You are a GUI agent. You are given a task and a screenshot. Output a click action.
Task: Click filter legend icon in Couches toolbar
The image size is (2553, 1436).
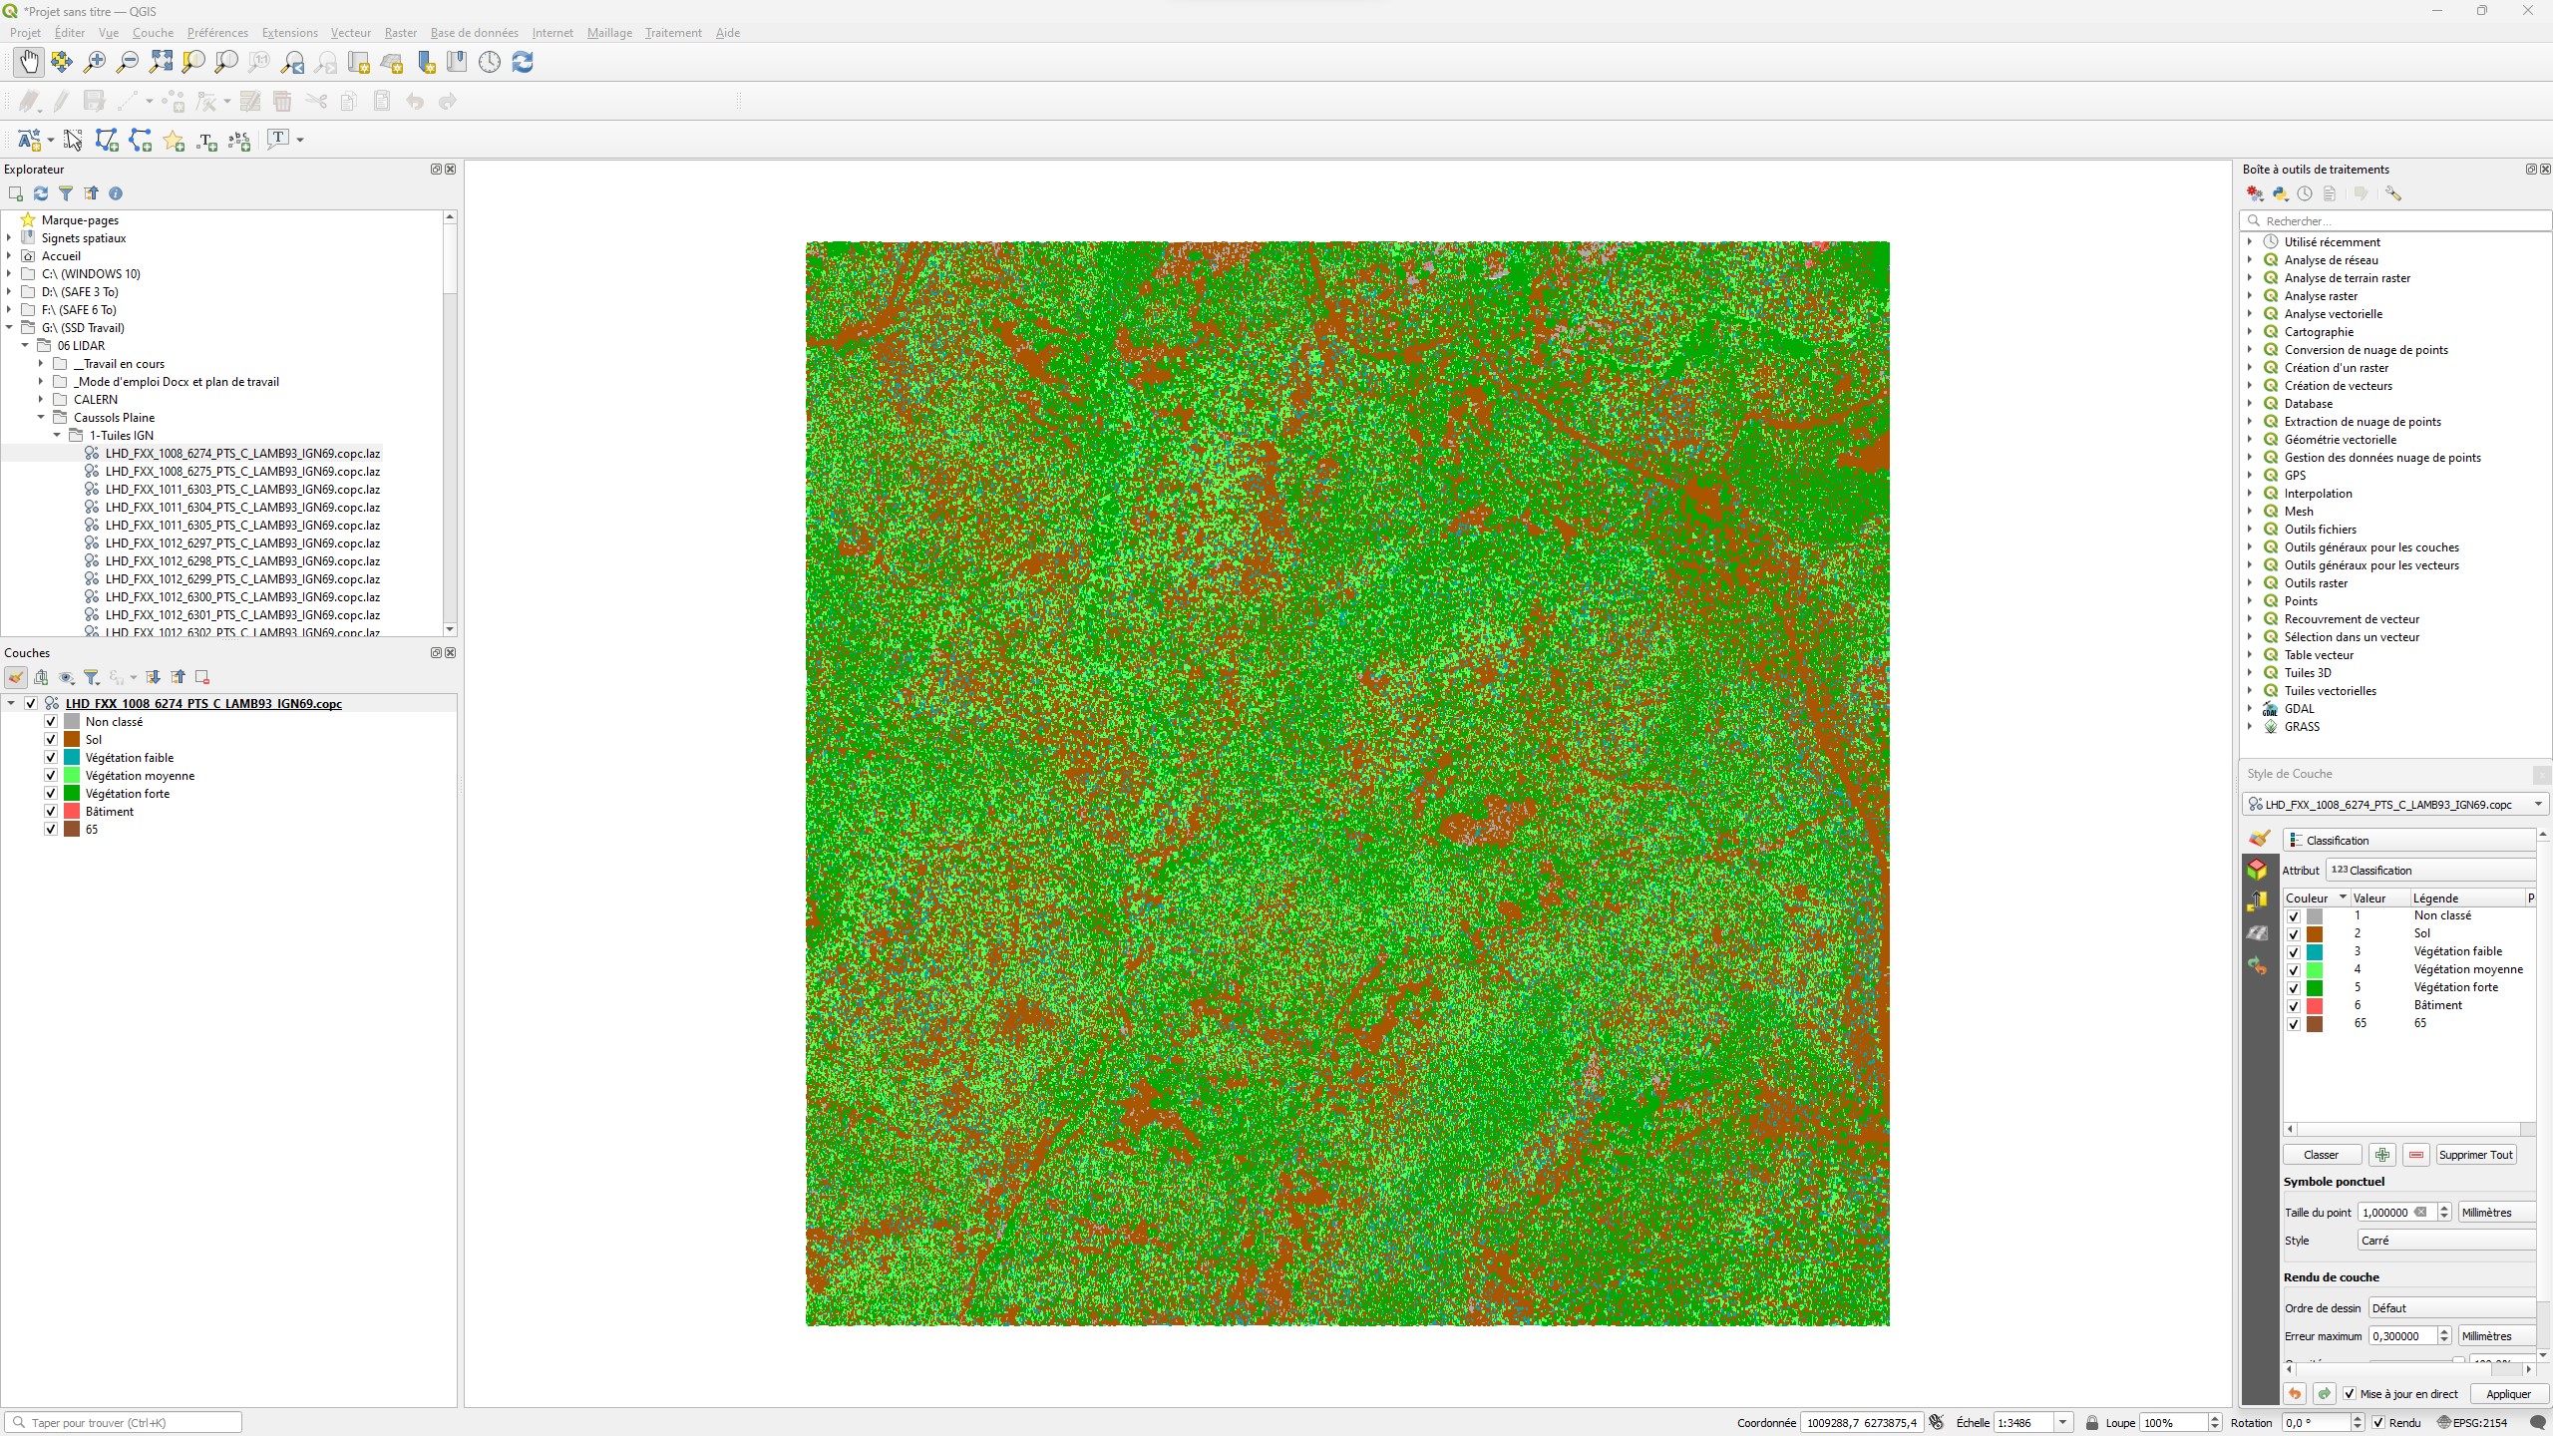pyautogui.click(x=91, y=677)
